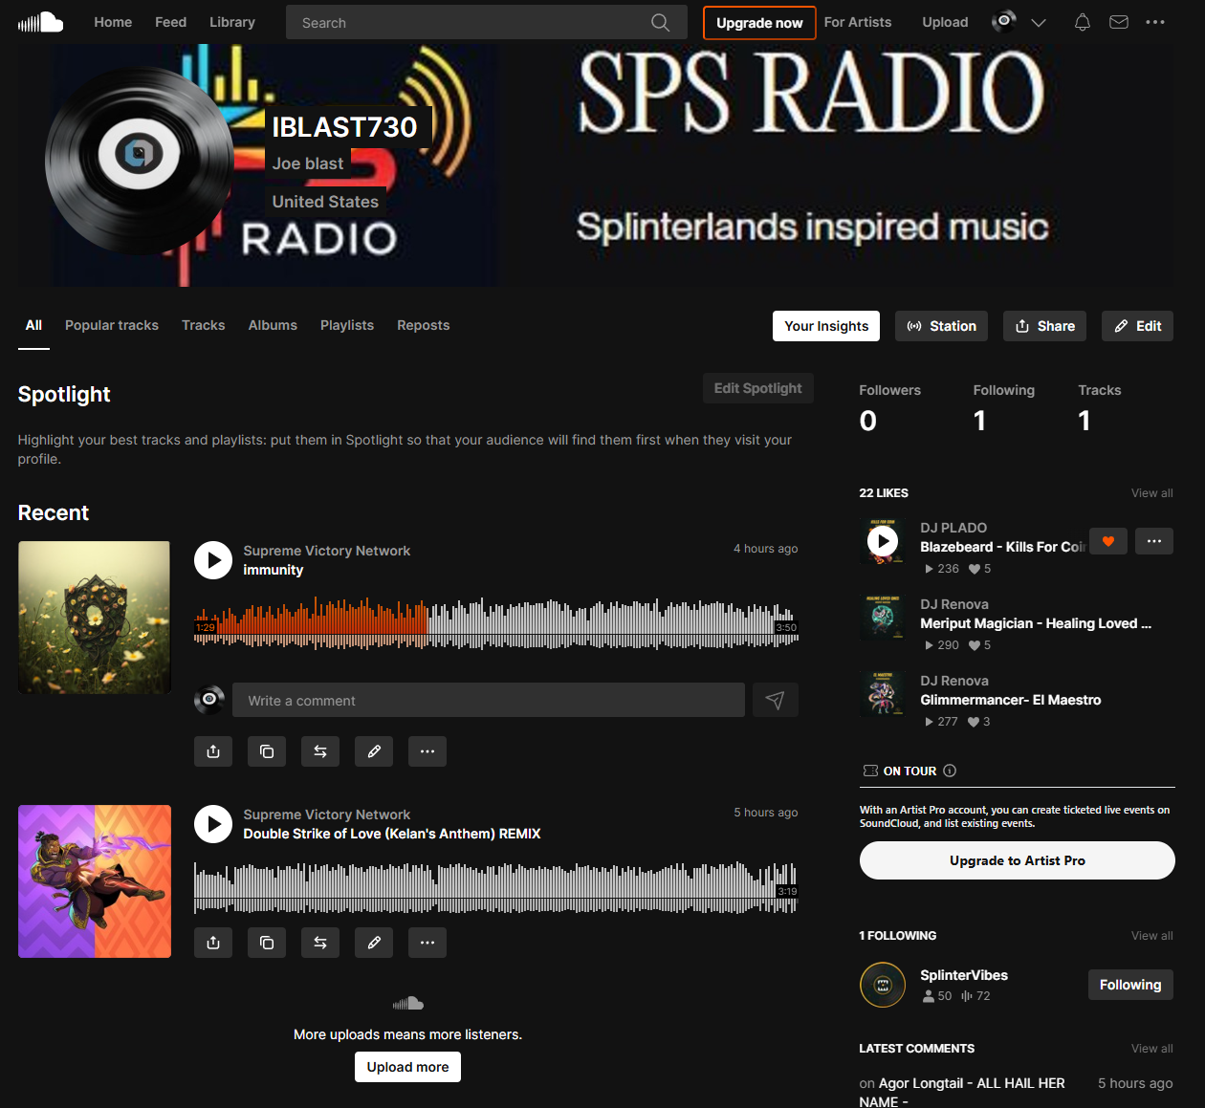Image resolution: width=1205 pixels, height=1108 pixels.
Task: Switch to the Tracks tab
Action: coord(204,325)
